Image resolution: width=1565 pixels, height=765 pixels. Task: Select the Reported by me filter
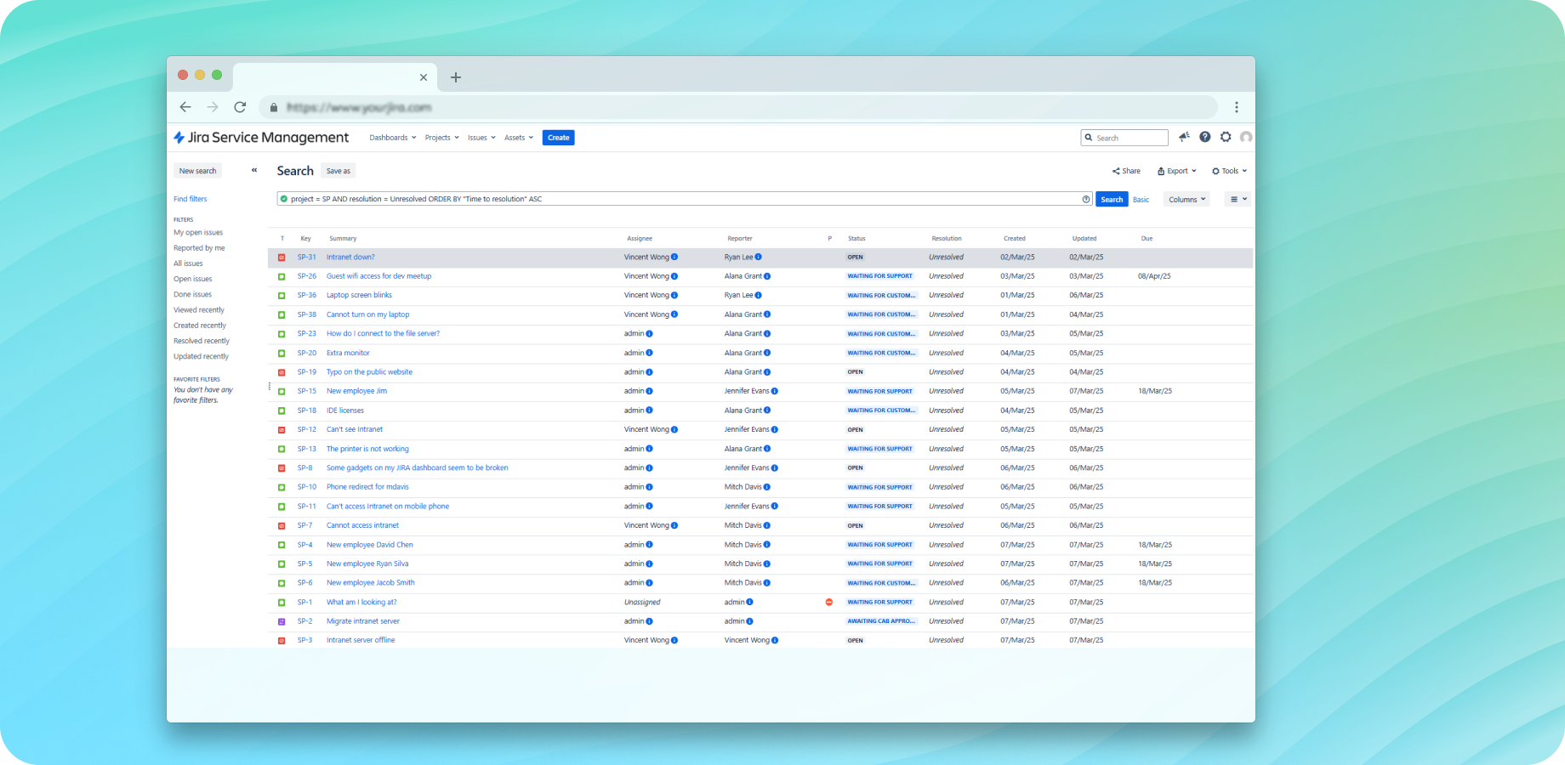click(199, 248)
